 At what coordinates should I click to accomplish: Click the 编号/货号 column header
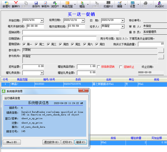click(x=49, y=80)
